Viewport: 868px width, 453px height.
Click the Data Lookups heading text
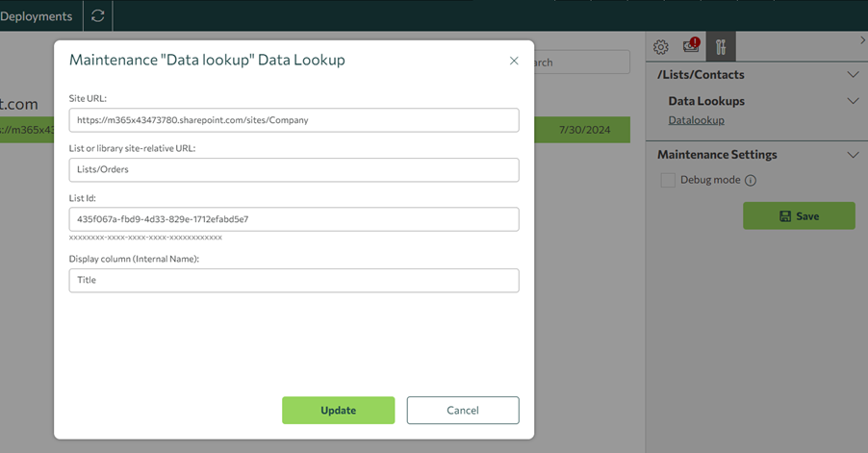coord(706,101)
